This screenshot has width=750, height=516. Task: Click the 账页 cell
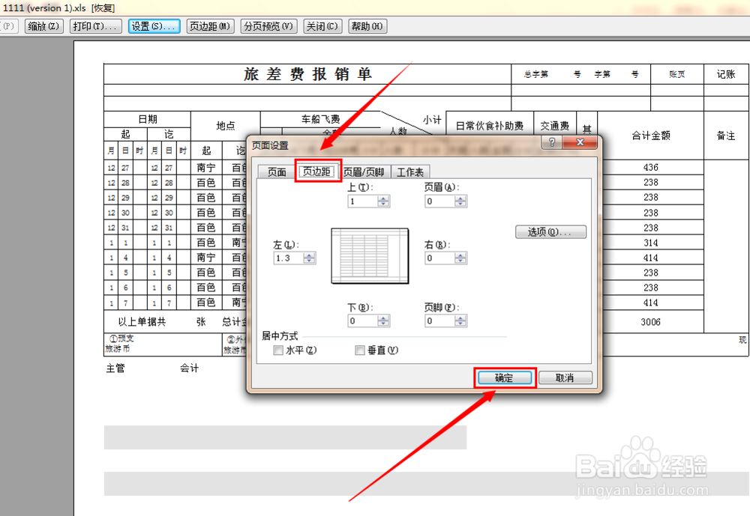coord(676,74)
